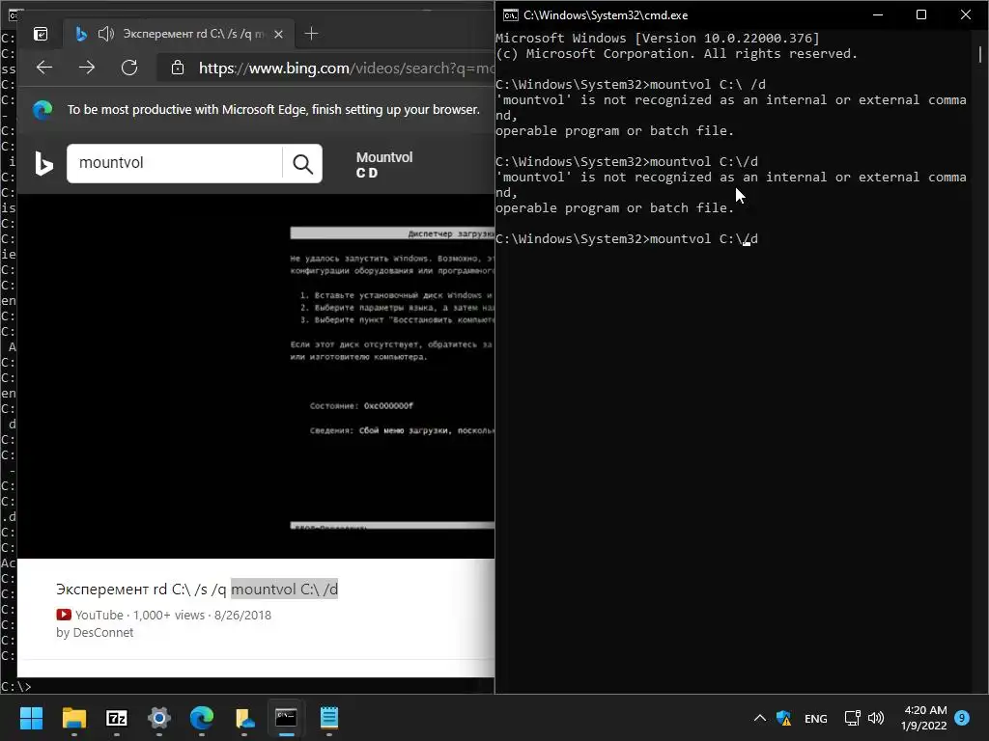The width and height of the screenshot is (989, 741).
Task: Click the mountvol search box
Action: 174,163
